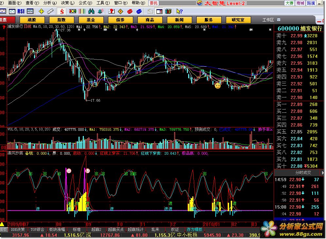The width and height of the screenshot is (326, 239).
Task: Open the 窗口 menu
Action: 120,3
